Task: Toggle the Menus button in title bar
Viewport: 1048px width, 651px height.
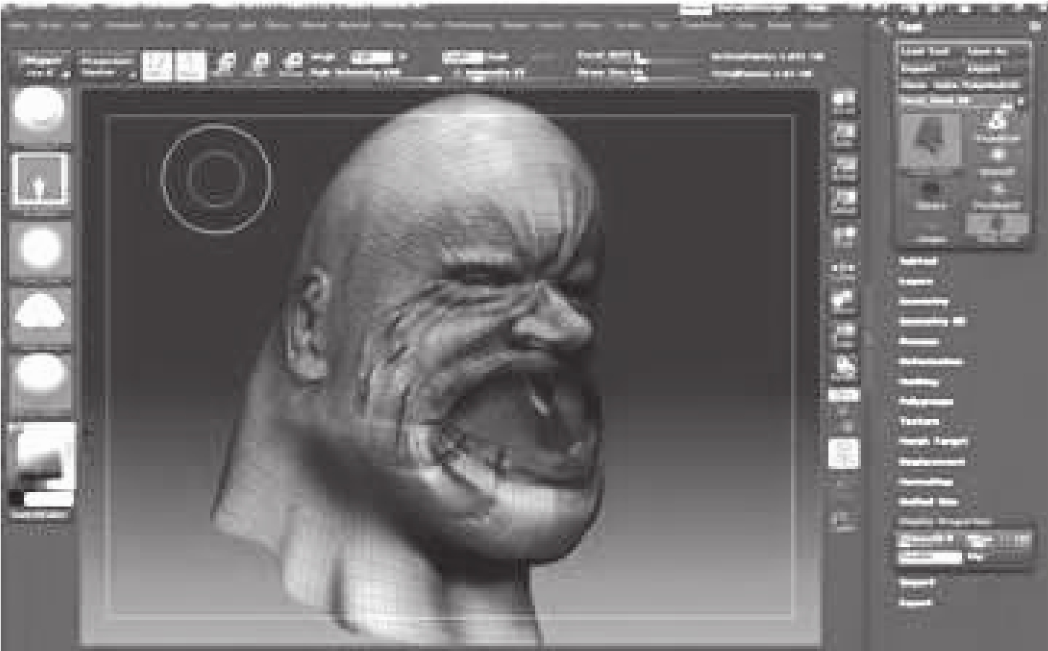Action: [x=695, y=9]
